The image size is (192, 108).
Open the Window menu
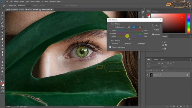tap(53, 1)
